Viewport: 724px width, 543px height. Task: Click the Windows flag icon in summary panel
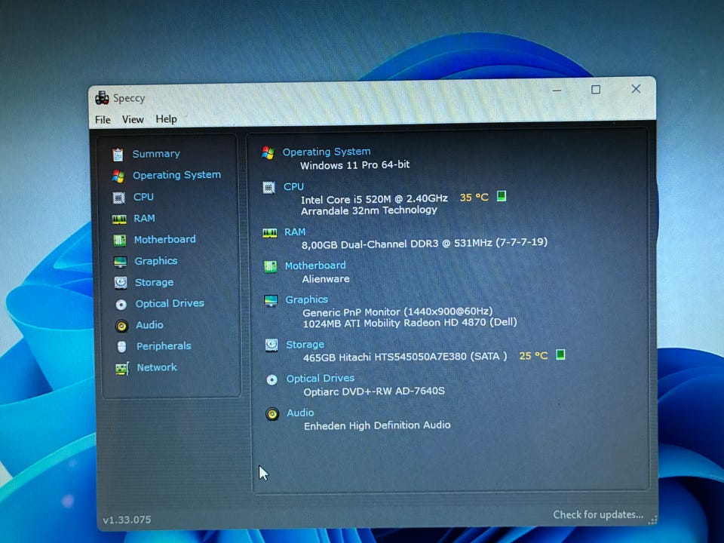[x=268, y=153]
